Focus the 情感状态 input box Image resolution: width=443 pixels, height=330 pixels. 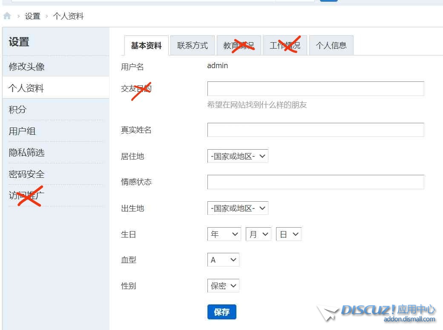(x=315, y=182)
